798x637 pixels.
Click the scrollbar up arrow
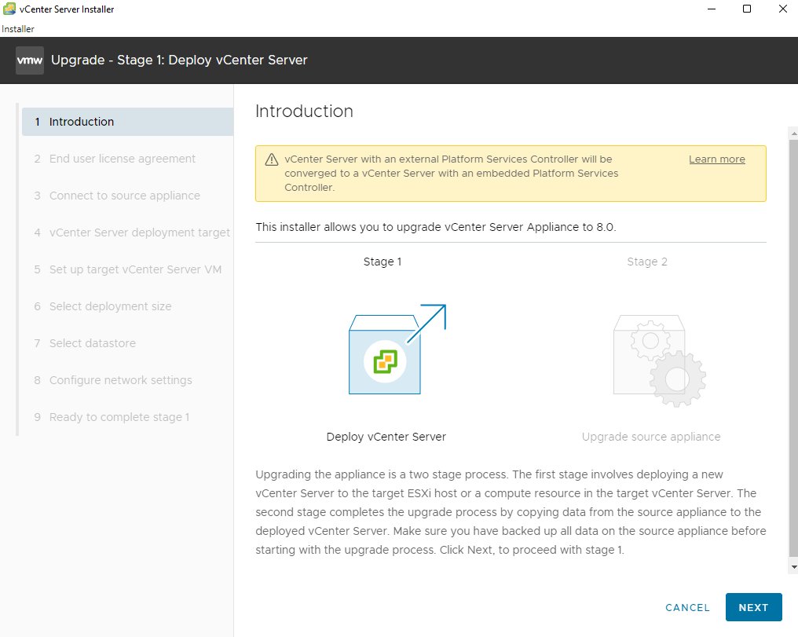pyautogui.click(x=793, y=134)
